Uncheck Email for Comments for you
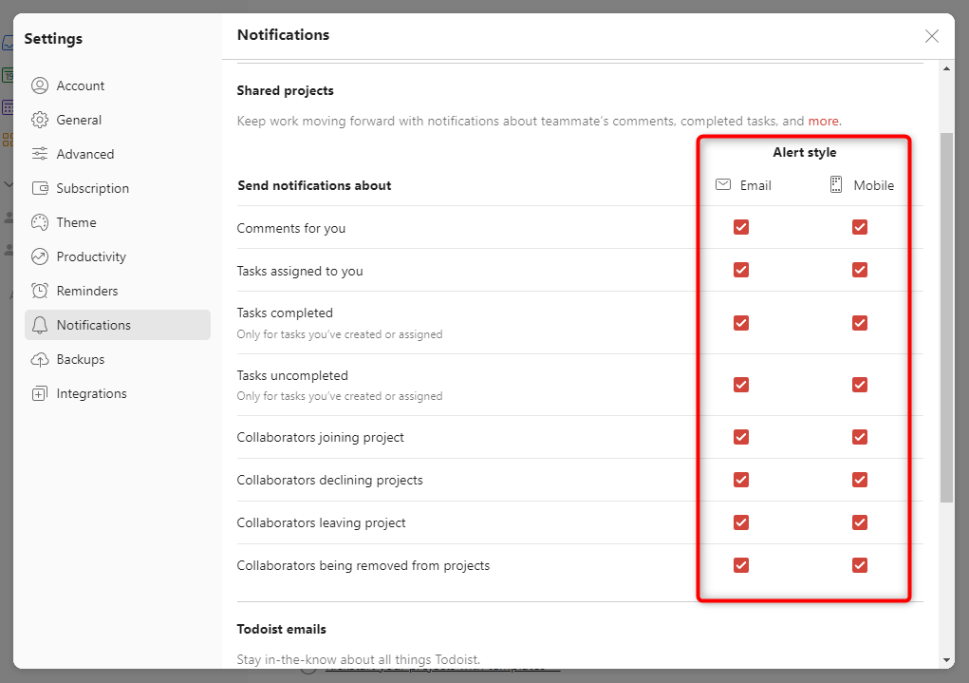969x683 pixels. tap(741, 227)
